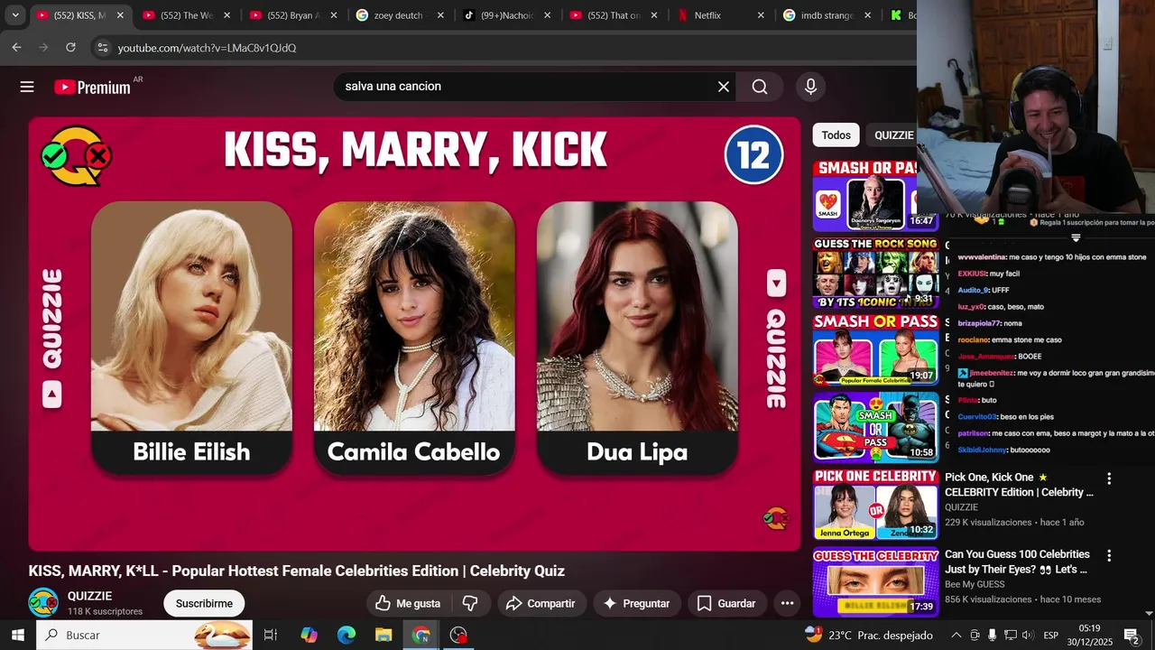Open the 'SMASH OR PASS' 16:47 thumbnail
The height and width of the screenshot is (650, 1155).
click(x=875, y=196)
